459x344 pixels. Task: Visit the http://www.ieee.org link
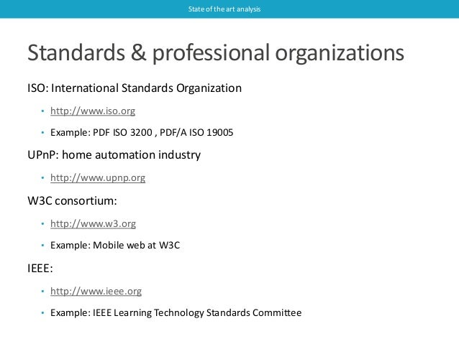click(x=96, y=291)
